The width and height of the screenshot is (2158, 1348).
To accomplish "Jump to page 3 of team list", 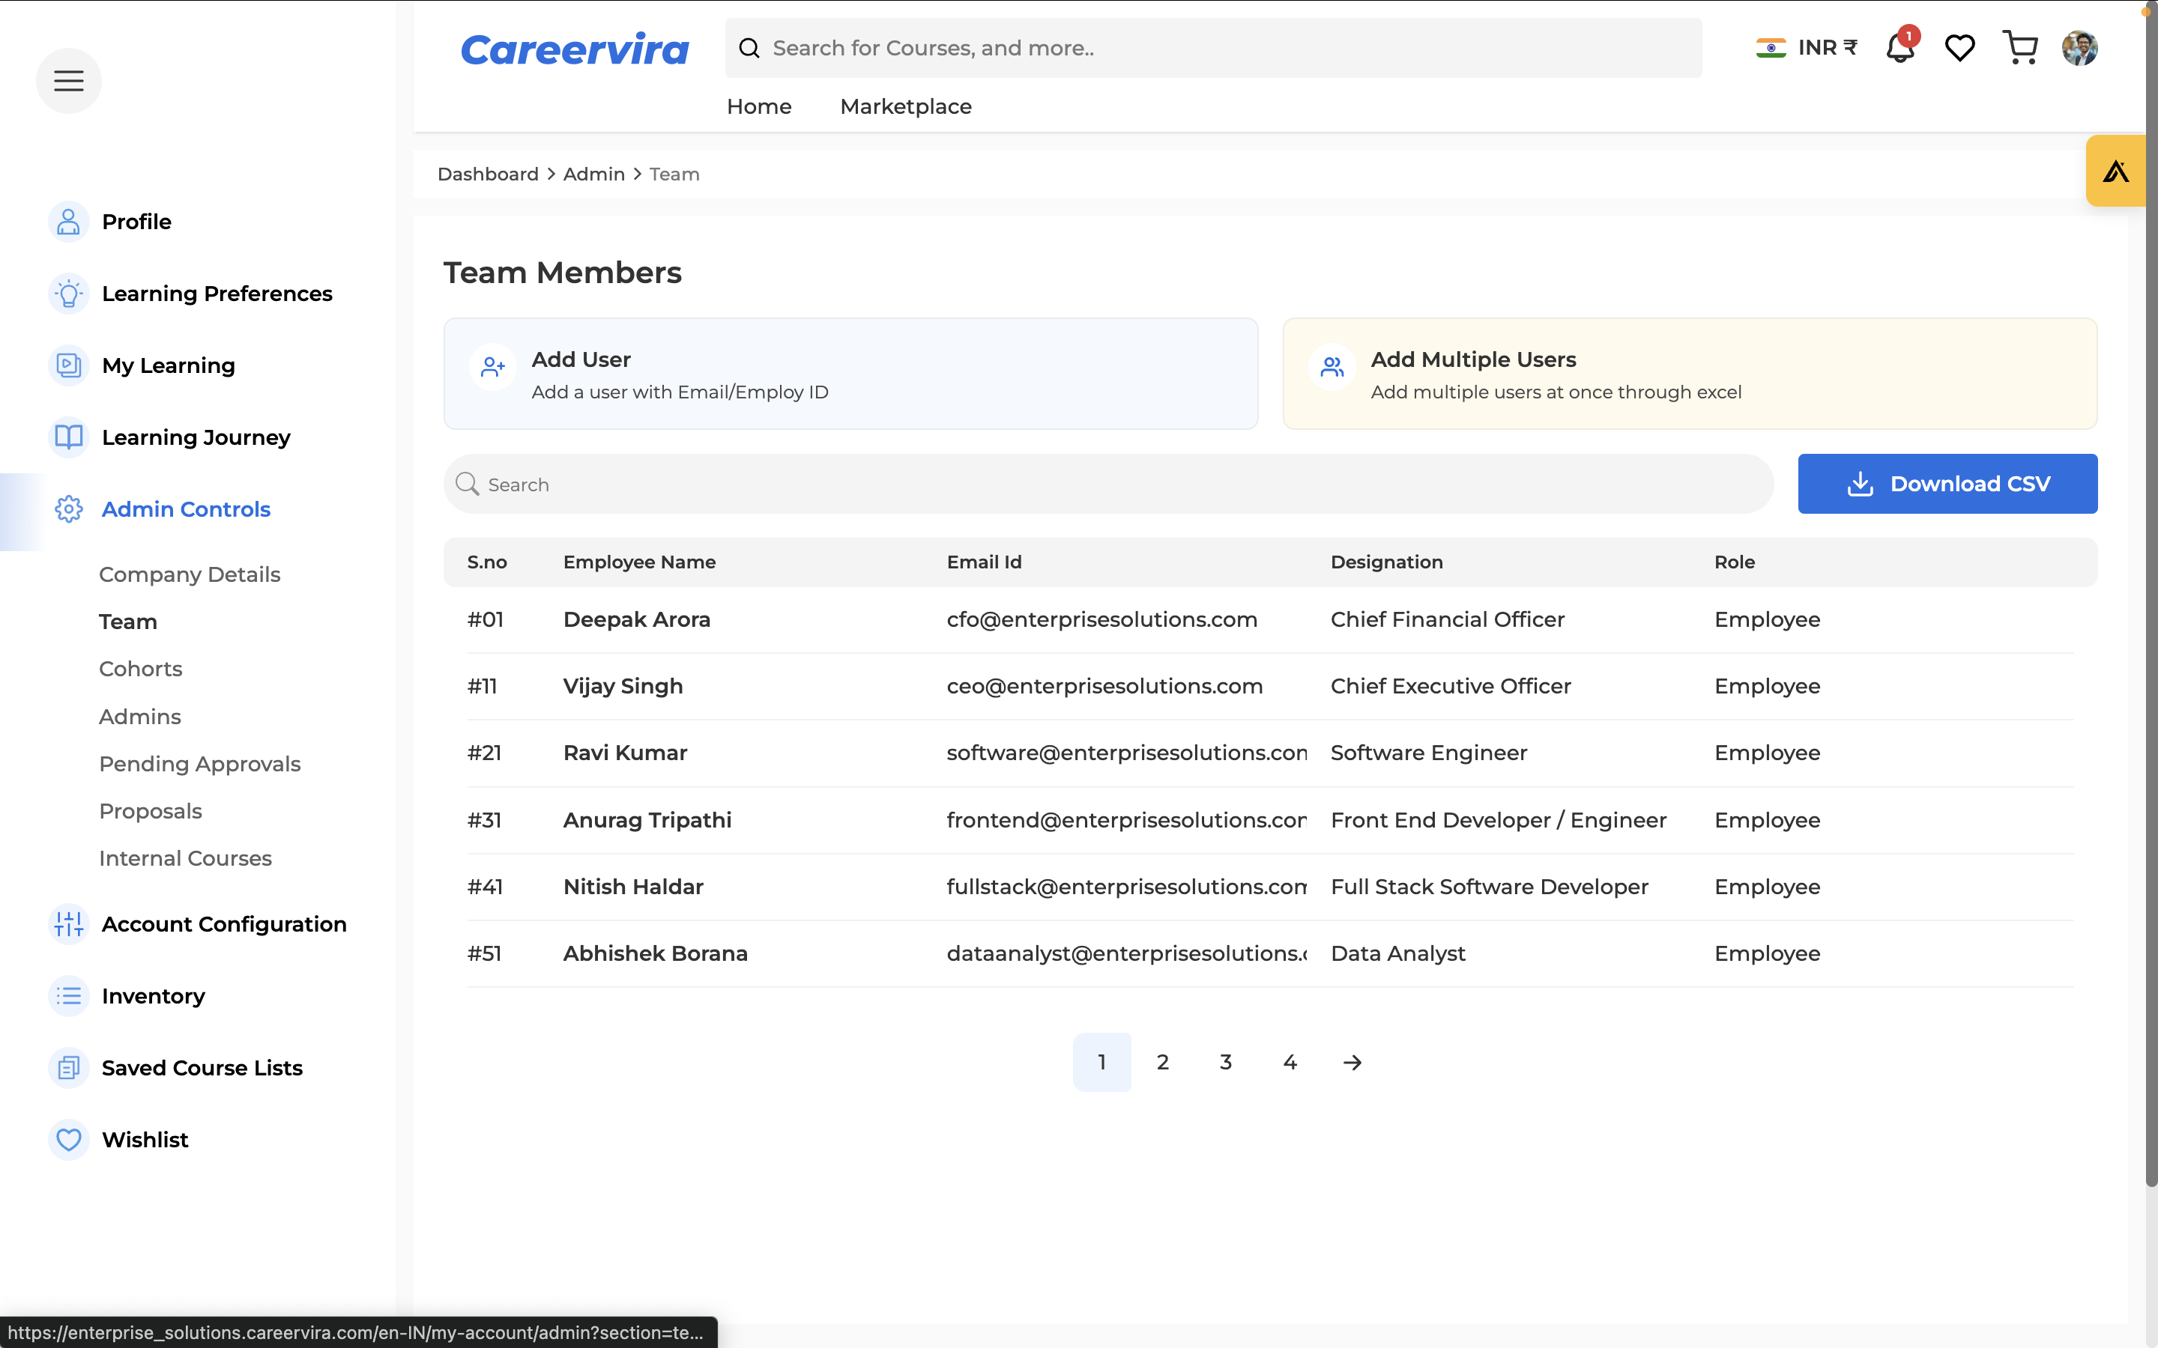I will [x=1225, y=1063].
